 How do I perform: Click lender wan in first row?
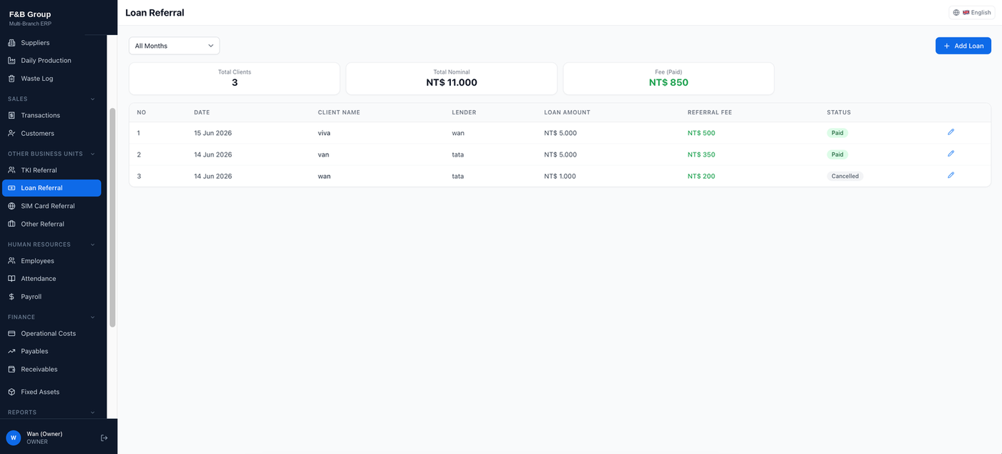458,133
